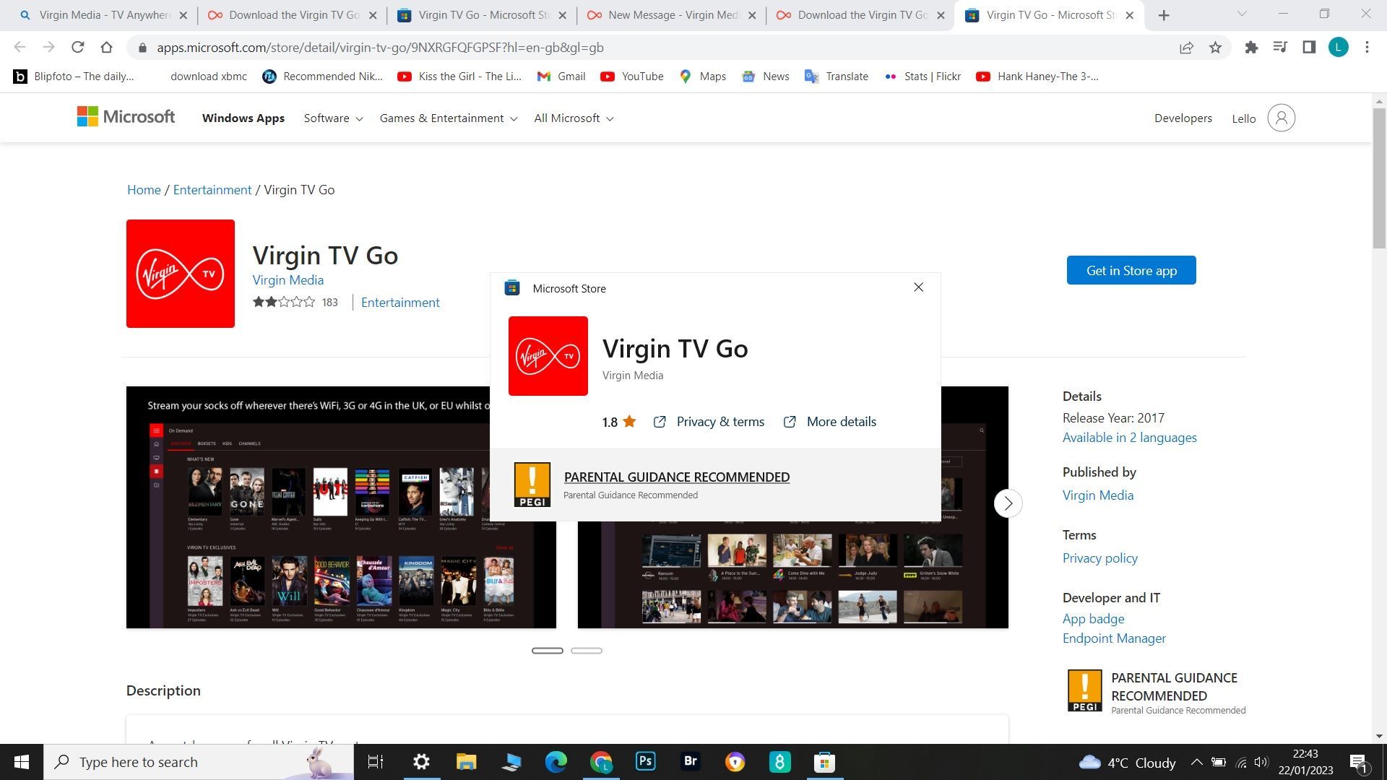Open Photoshop from the taskbar
This screenshot has width=1387, height=780.
tap(645, 761)
